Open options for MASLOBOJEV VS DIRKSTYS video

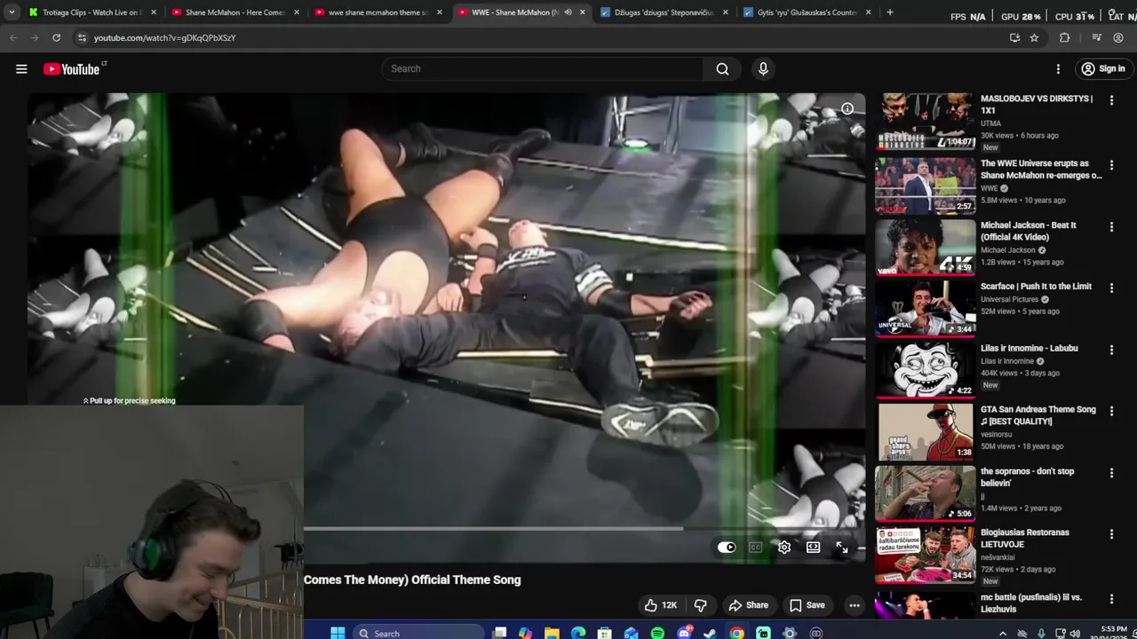coord(1111,100)
